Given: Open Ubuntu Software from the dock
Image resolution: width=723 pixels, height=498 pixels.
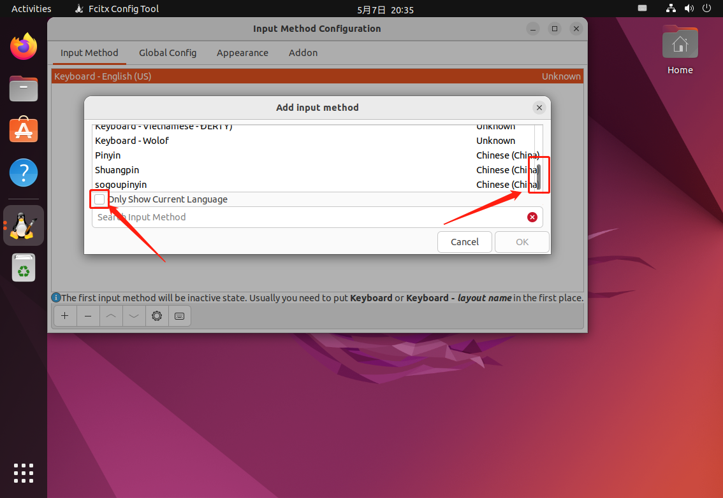Looking at the screenshot, I should point(24,130).
